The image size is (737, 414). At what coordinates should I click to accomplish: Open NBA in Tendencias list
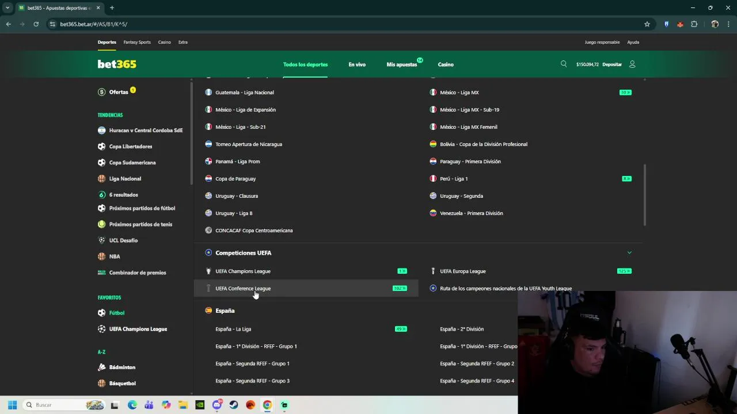click(x=115, y=256)
